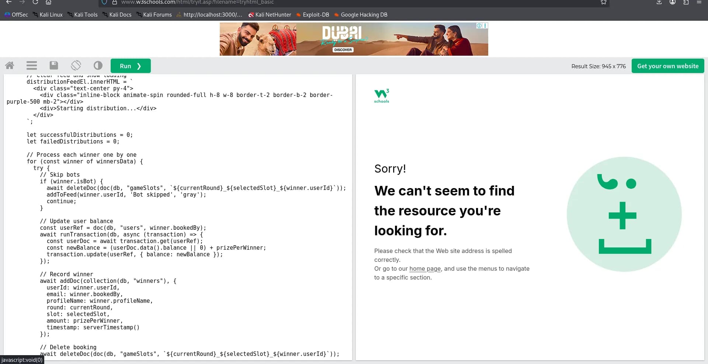Click the W3Schools logo in the result pane

pos(382,96)
